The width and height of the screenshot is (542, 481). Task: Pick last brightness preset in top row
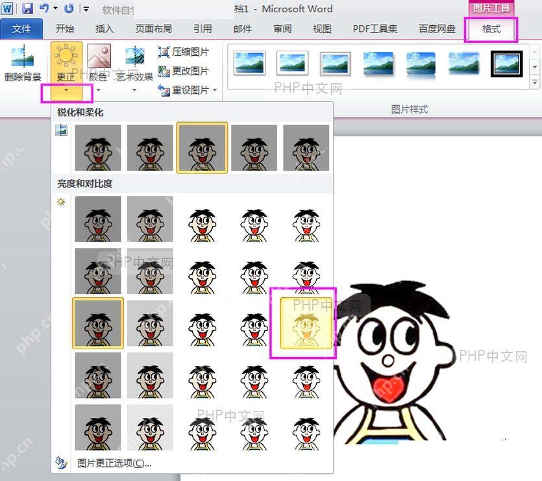pos(306,219)
